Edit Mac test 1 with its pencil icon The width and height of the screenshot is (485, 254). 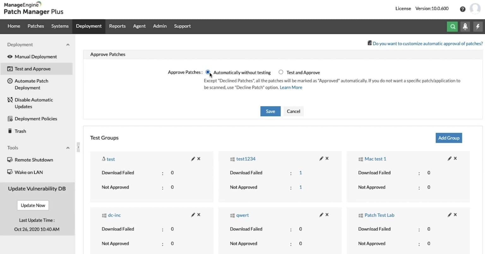(x=449, y=159)
